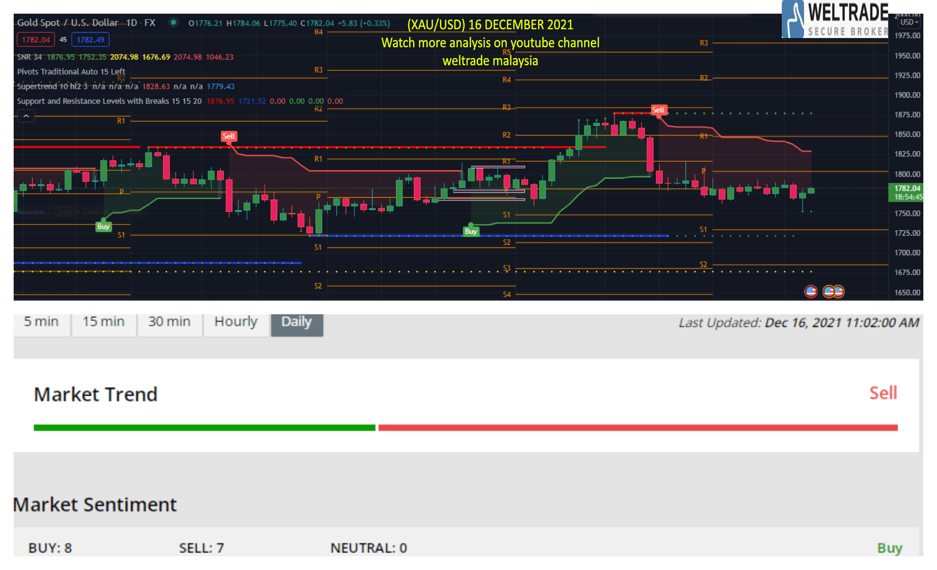Click the 1D interval label
The width and height of the screenshot is (937, 570).
[x=132, y=22]
